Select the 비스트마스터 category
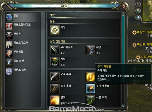Screen dimensions: 152x112 pos(23,44)
